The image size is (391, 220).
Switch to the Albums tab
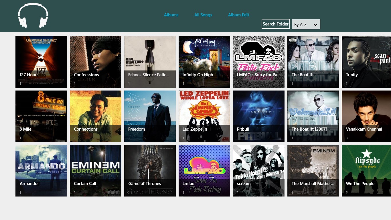[171, 15]
